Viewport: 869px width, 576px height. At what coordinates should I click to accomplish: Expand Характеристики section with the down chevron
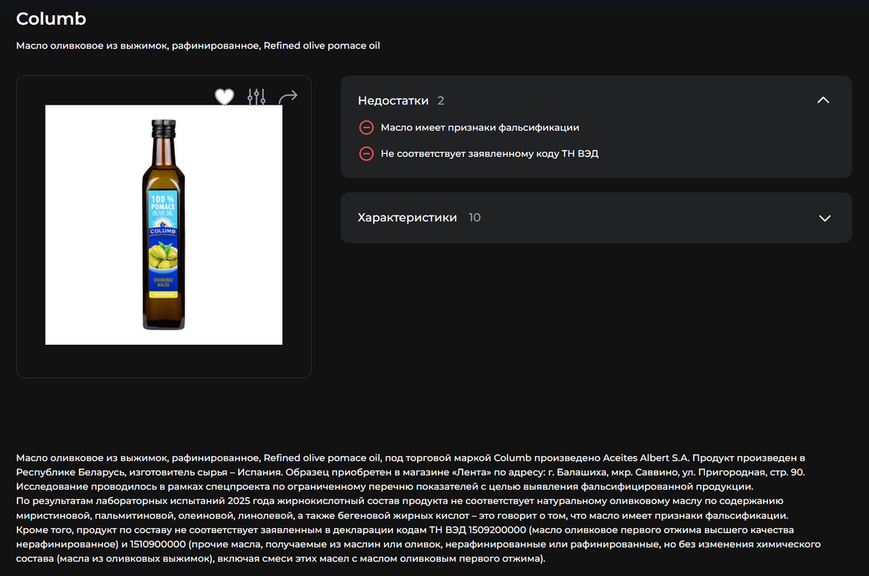[x=824, y=218]
